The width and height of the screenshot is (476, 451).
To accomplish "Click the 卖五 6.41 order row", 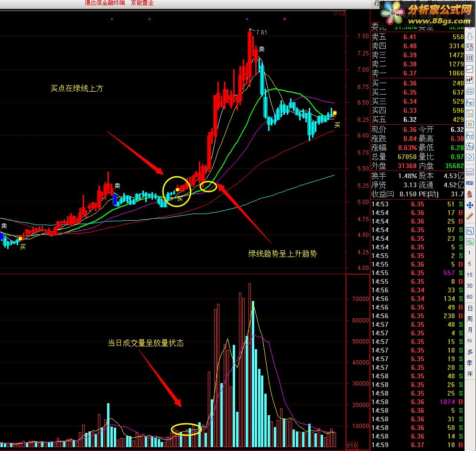I will (x=417, y=37).
